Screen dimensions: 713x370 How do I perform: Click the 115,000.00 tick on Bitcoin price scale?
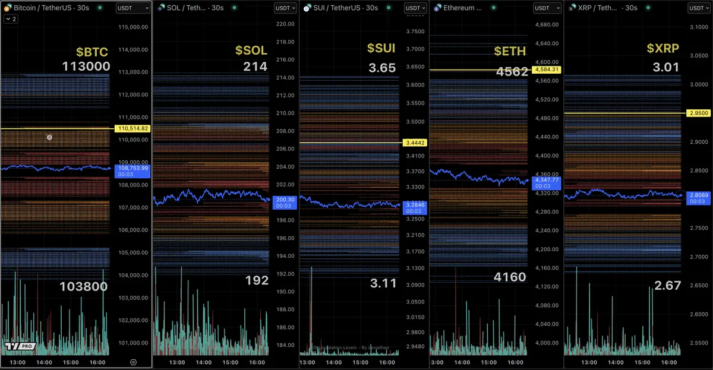click(133, 27)
